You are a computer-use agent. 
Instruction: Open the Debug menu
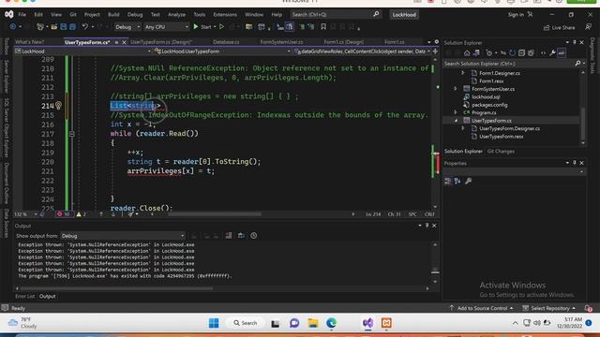(x=135, y=15)
